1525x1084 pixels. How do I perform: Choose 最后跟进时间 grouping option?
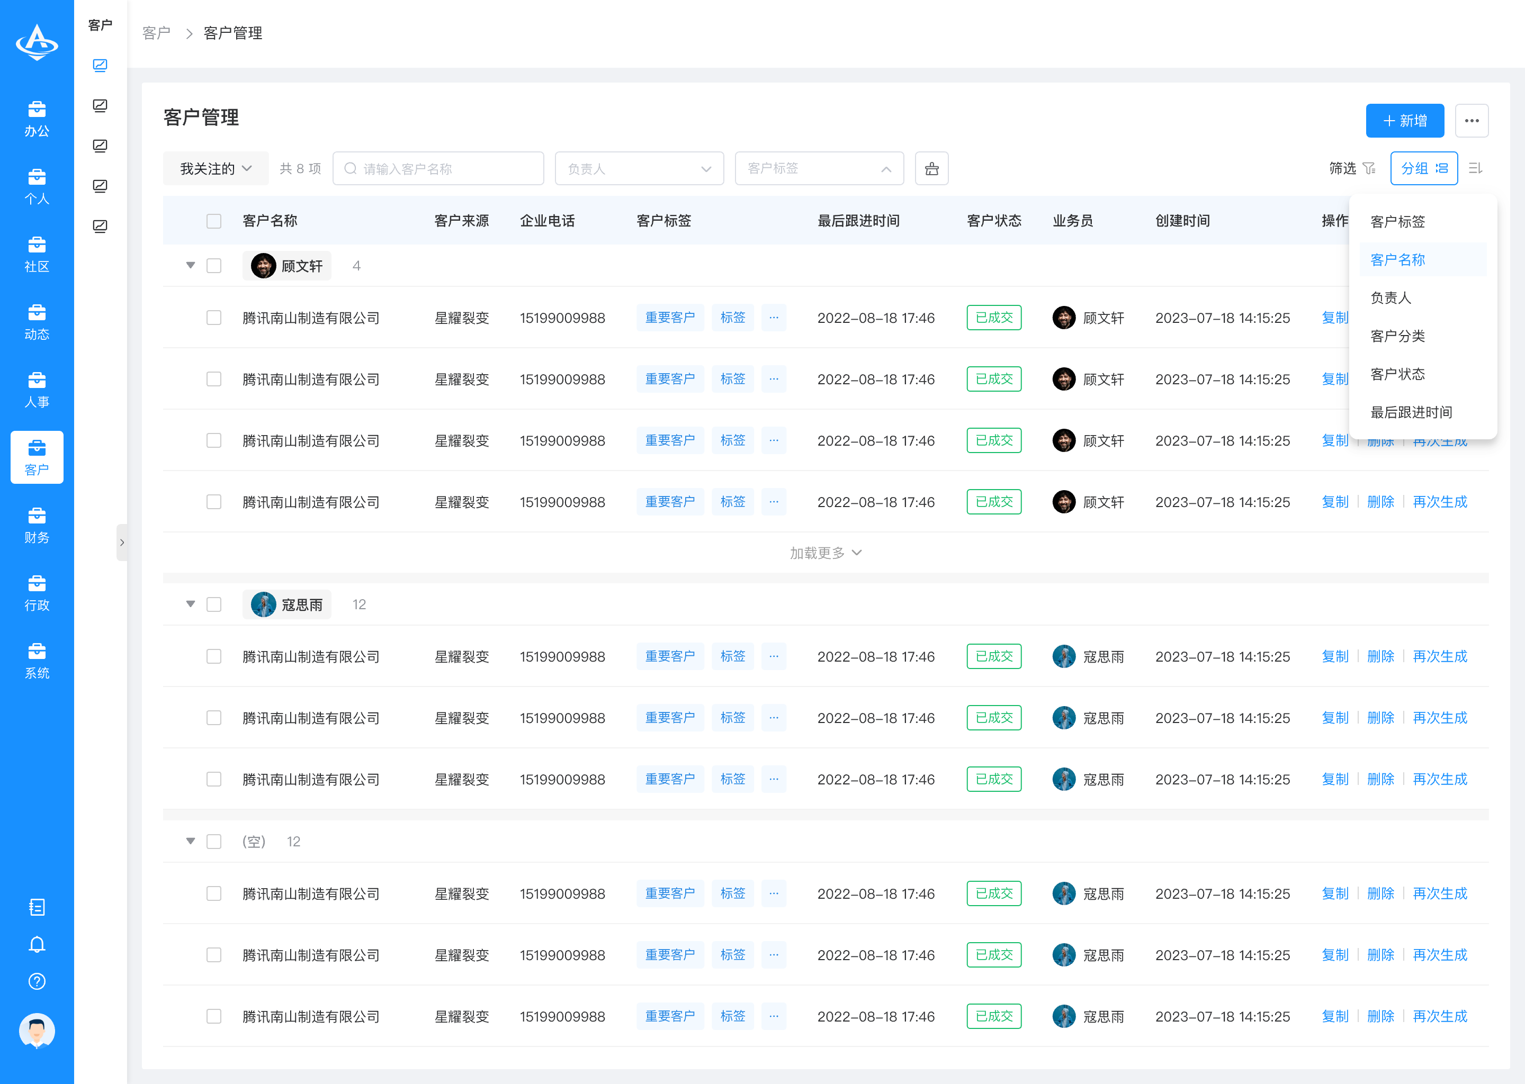point(1411,412)
